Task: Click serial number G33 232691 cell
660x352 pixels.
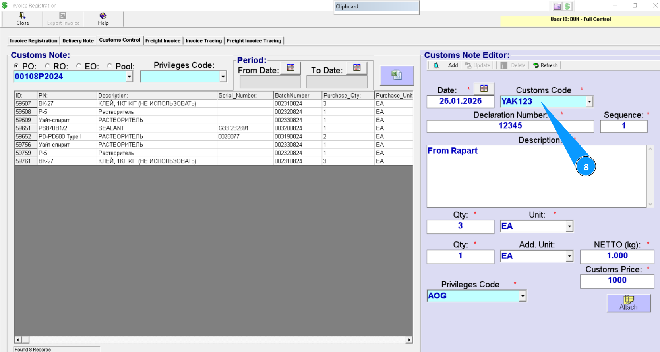Action: (x=245, y=128)
